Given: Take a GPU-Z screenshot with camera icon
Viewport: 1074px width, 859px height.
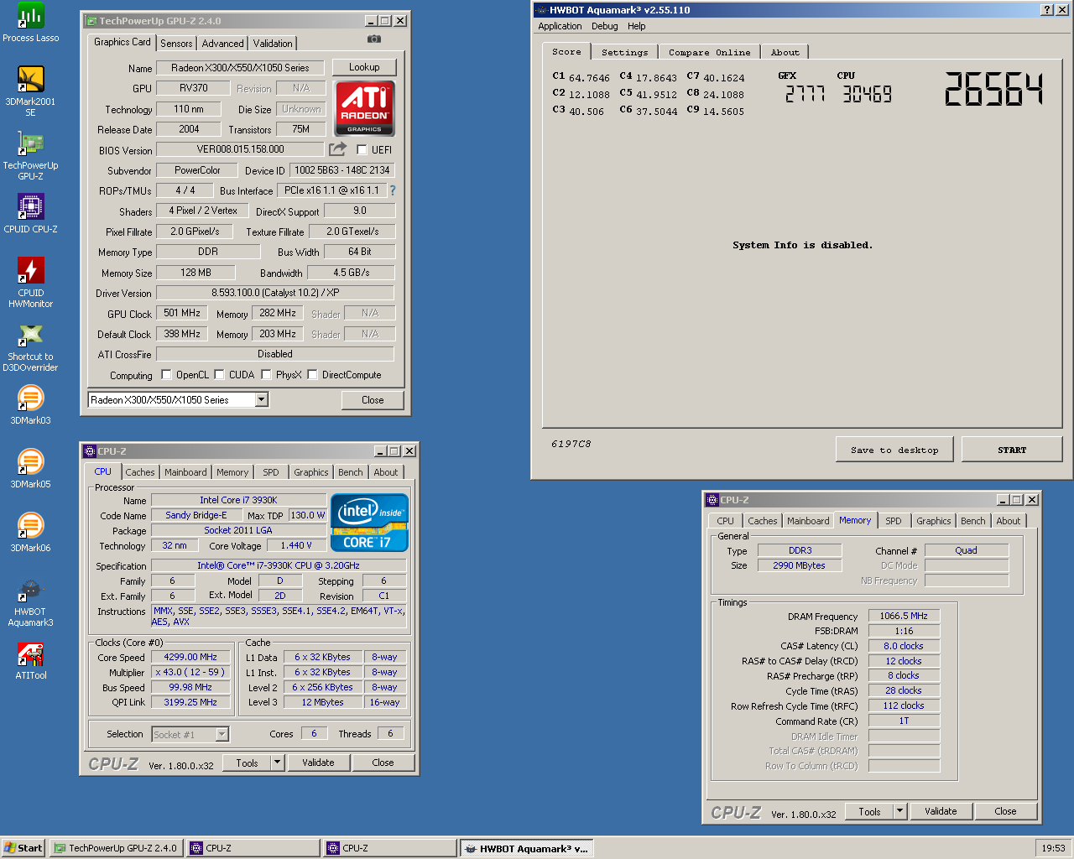Looking at the screenshot, I should (x=374, y=39).
